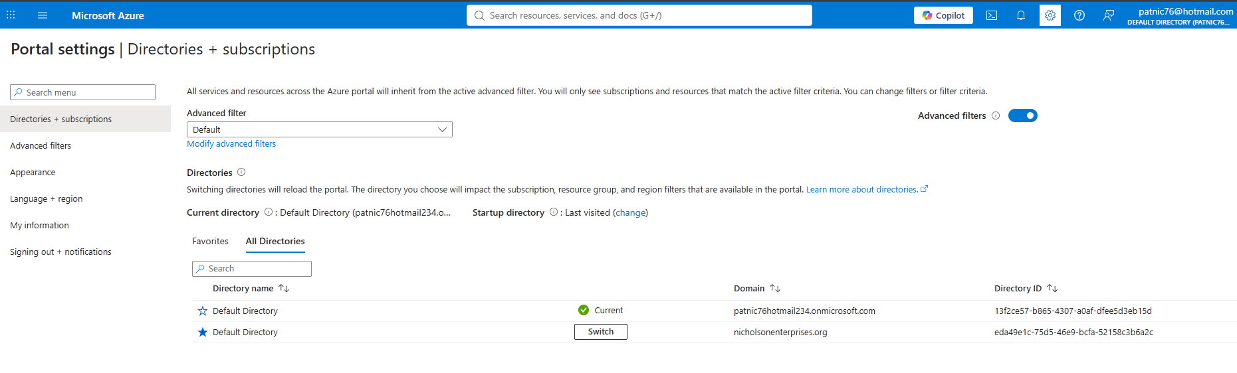The image size is (1237, 373).
Task: Click the Copilot button
Action: click(943, 15)
